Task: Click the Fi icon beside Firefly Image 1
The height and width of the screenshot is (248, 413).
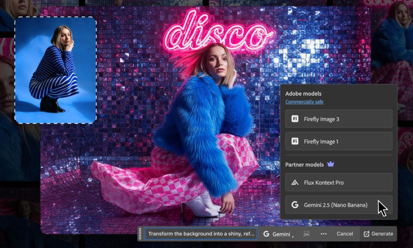Action: [x=296, y=141]
